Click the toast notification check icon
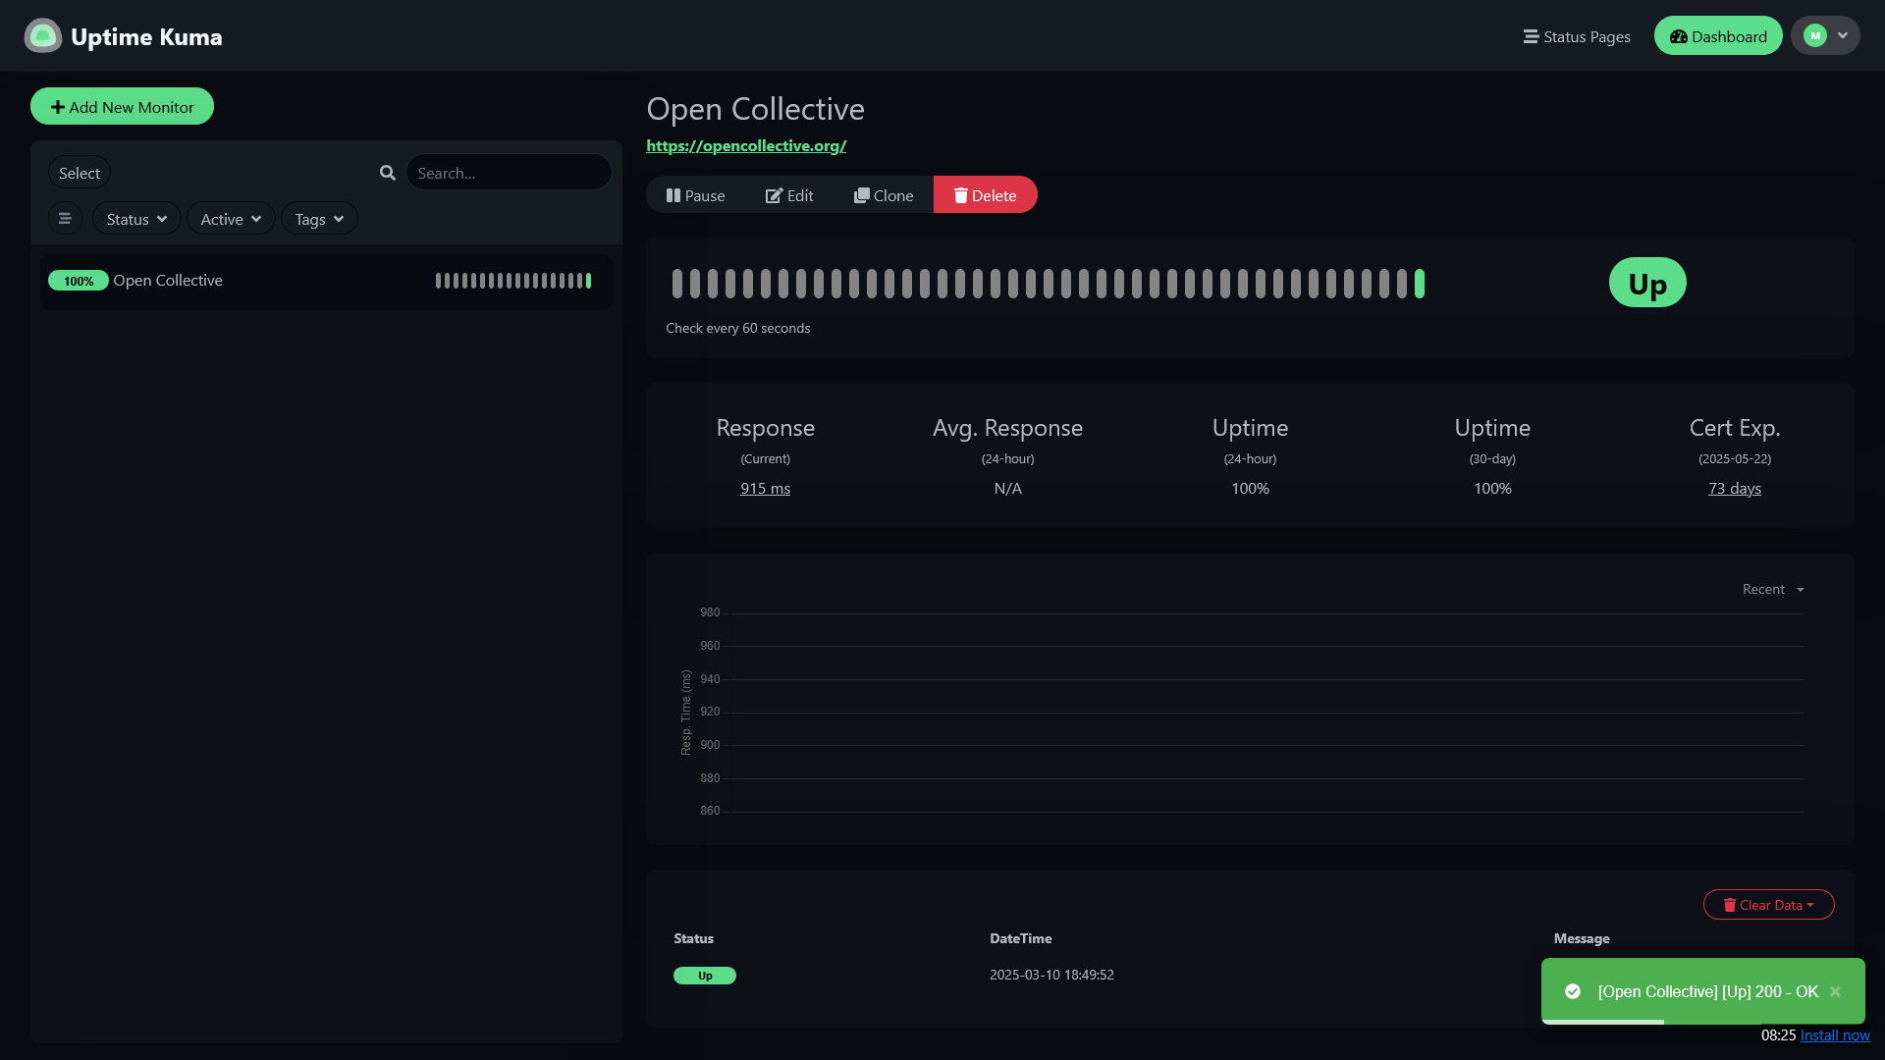1885x1060 pixels. [1573, 991]
